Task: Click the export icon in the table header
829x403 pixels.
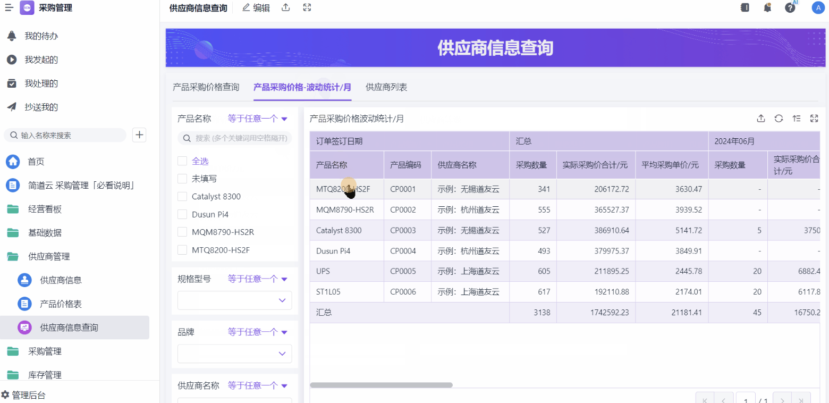Action: point(761,119)
